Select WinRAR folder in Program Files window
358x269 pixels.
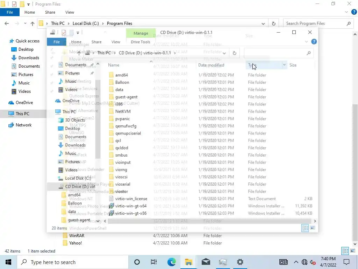77,236
